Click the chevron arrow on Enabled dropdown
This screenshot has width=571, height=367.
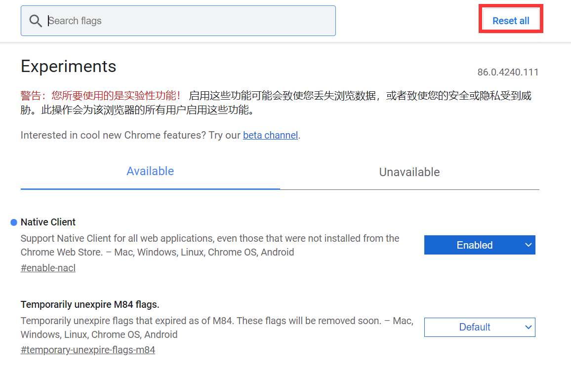[528, 245]
